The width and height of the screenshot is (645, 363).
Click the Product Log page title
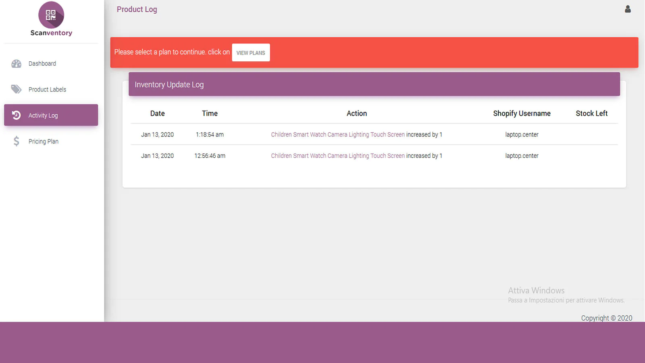pos(137,9)
